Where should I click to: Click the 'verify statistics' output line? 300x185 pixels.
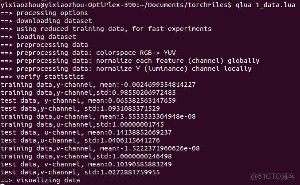[x=49, y=77]
